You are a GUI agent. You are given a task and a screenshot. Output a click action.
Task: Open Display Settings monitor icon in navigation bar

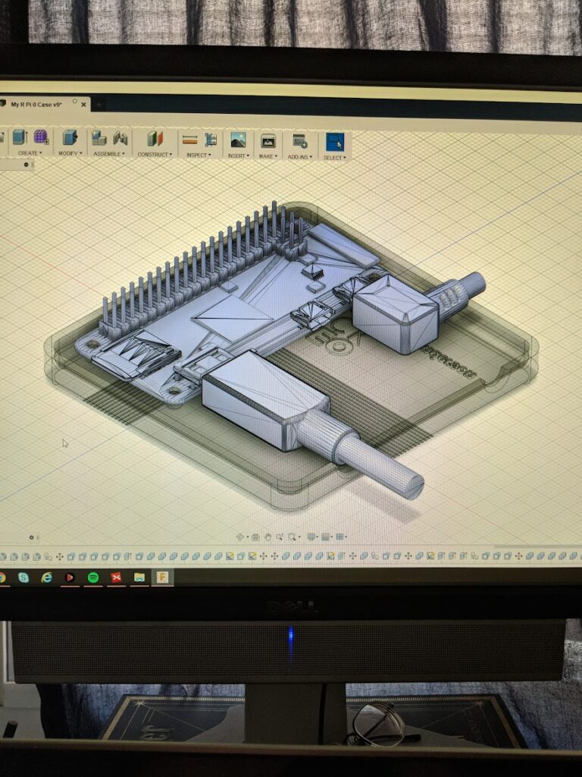(311, 536)
